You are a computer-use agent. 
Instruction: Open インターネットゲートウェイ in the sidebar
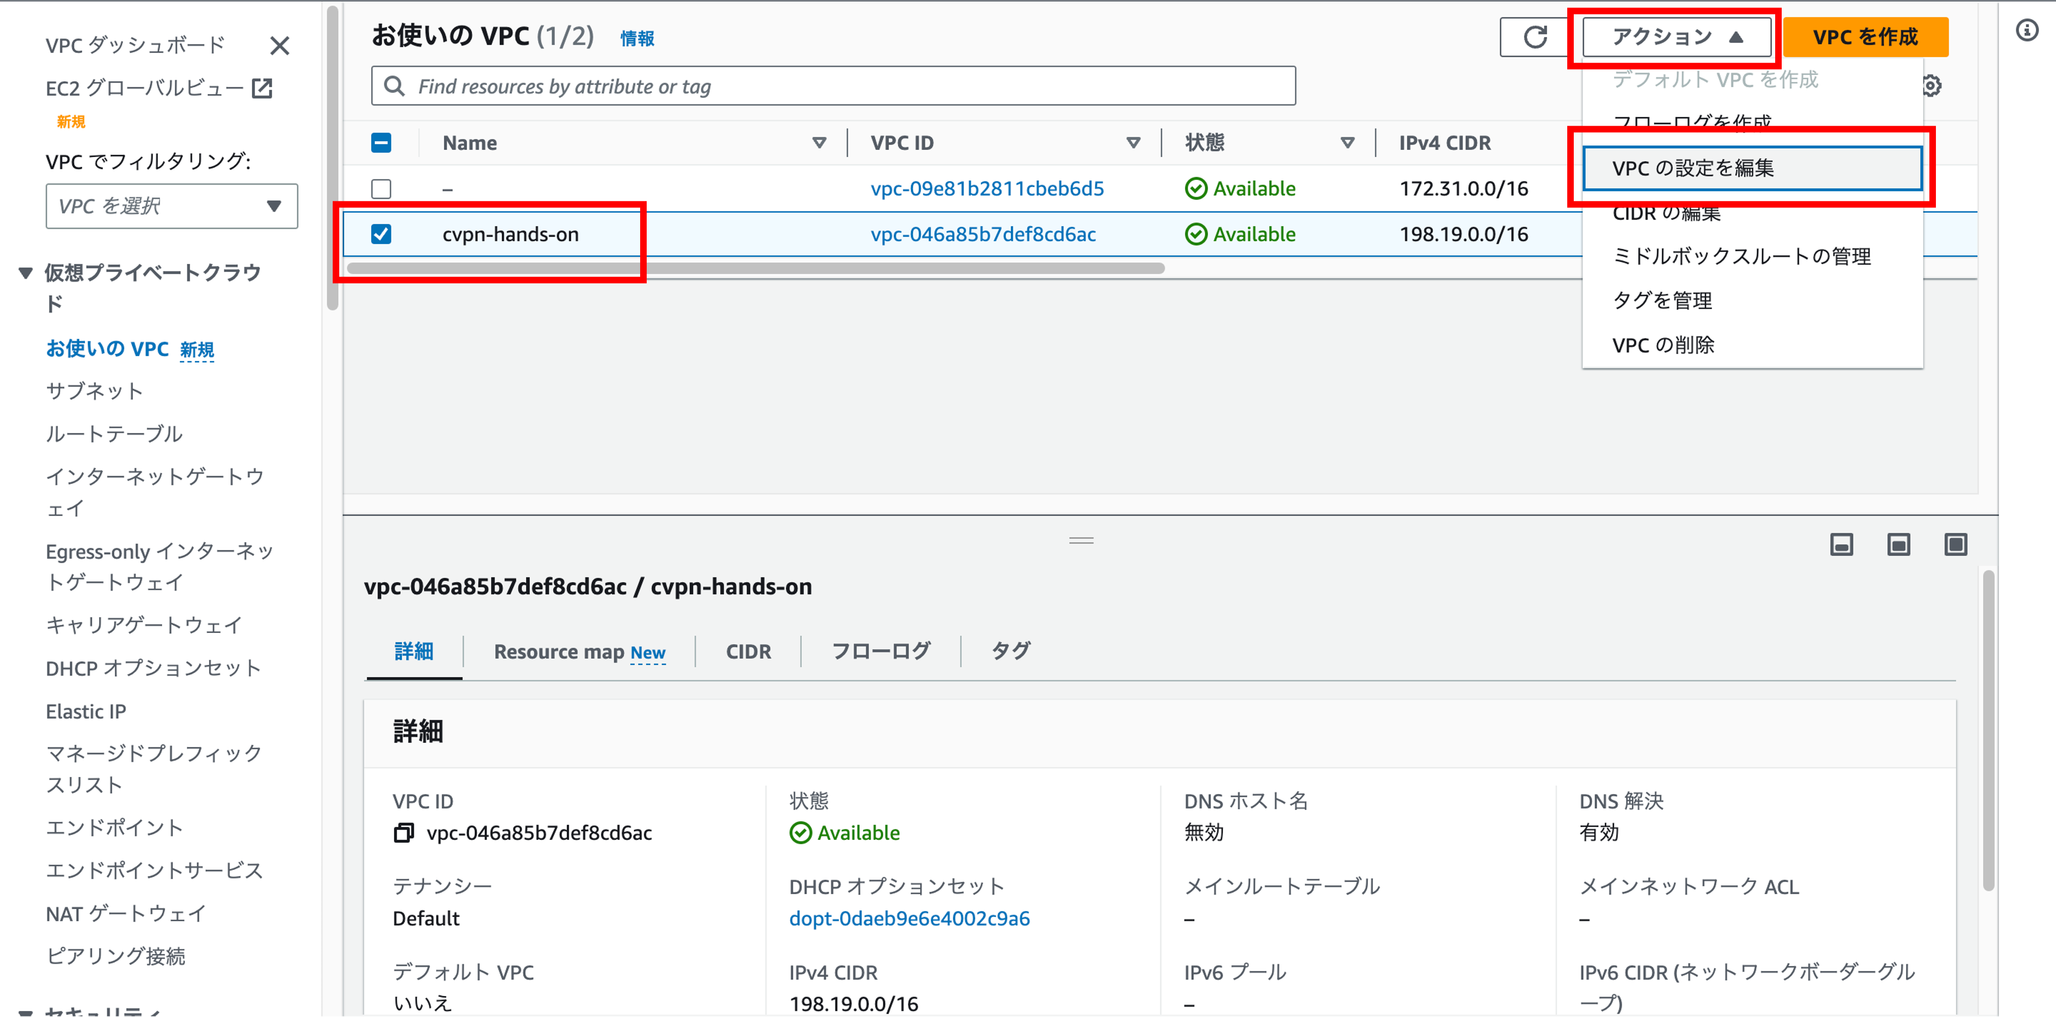[x=155, y=492]
